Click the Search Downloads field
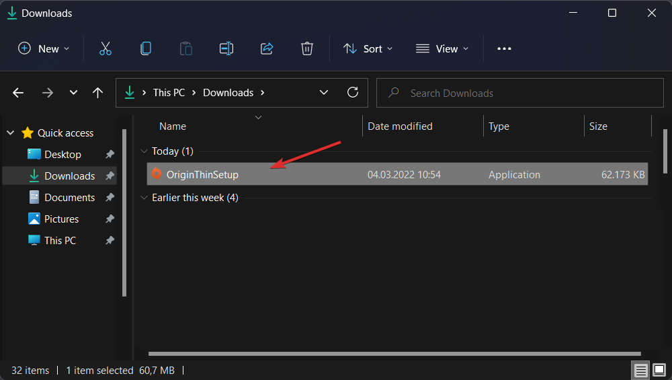This screenshot has width=672, height=380. pyautogui.click(x=524, y=93)
